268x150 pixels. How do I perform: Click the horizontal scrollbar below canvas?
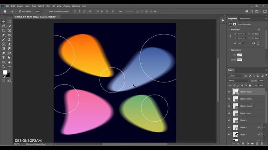click(135, 144)
